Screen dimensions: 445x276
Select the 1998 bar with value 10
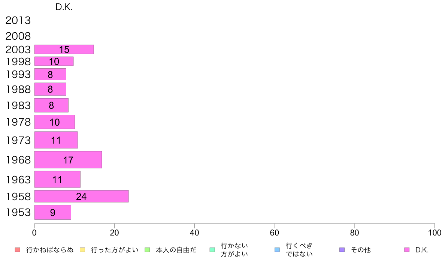(x=54, y=61)
